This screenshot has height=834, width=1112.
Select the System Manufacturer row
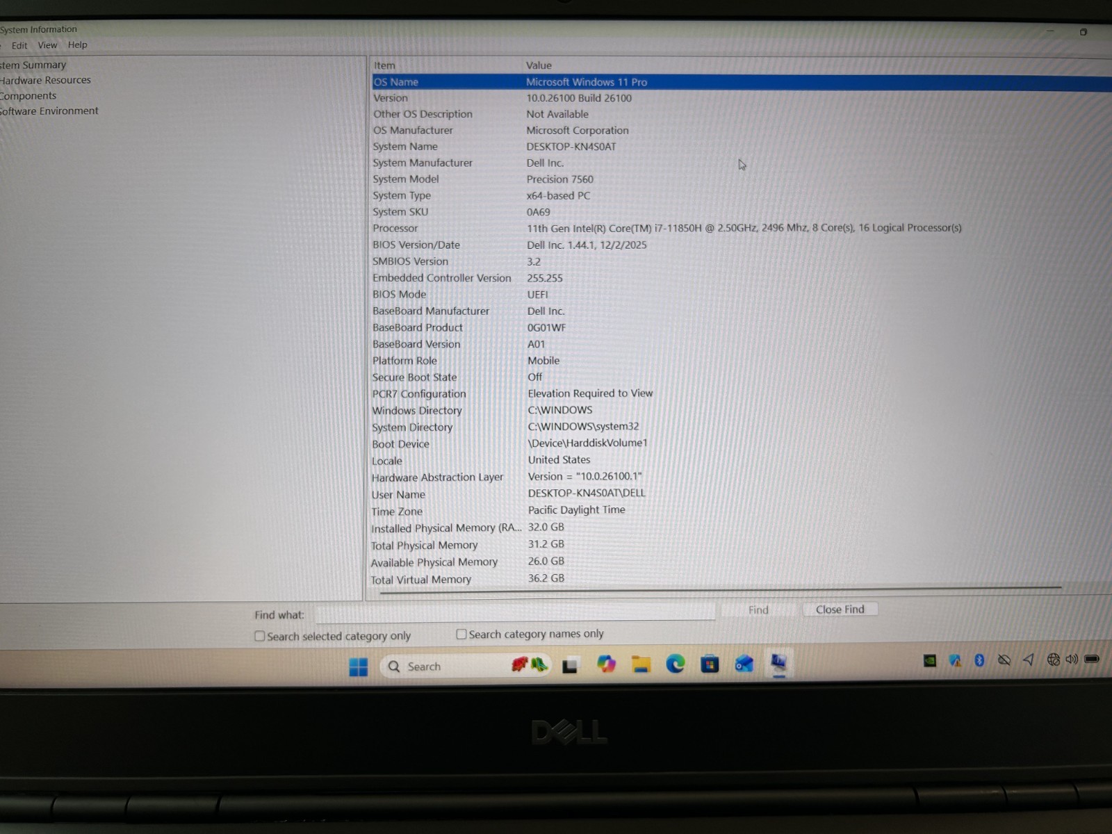click(741, 163)
